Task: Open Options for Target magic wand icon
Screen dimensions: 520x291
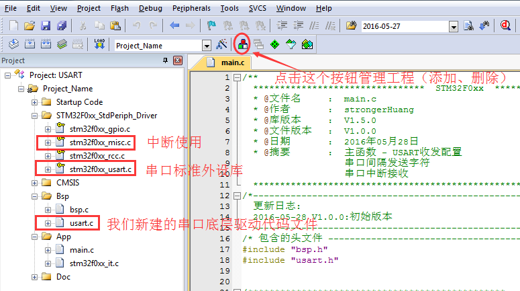Action: [221, 44]
